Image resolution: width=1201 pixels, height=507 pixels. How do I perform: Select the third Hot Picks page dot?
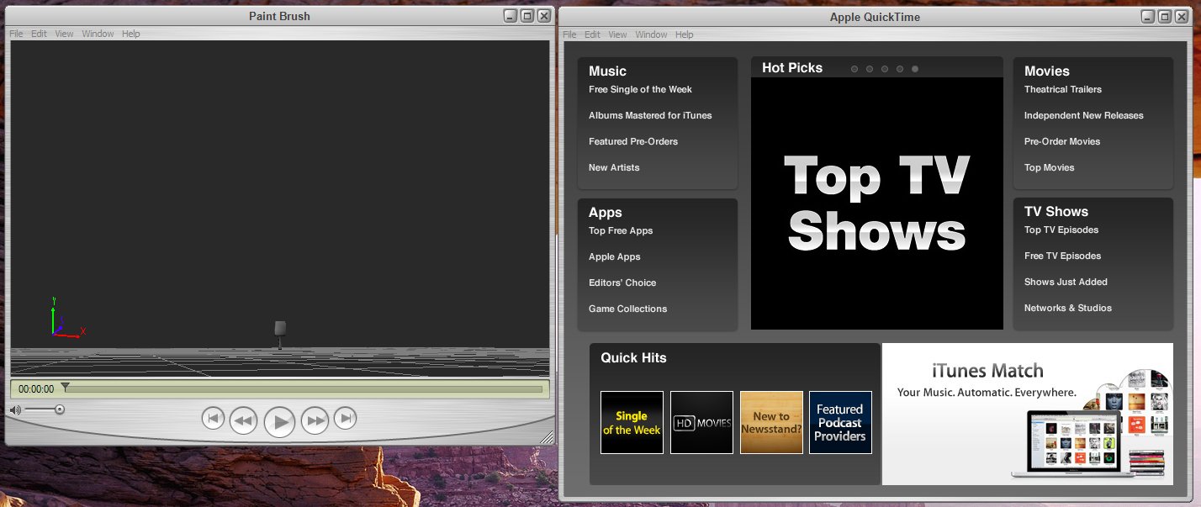click(x=885, y=69)
